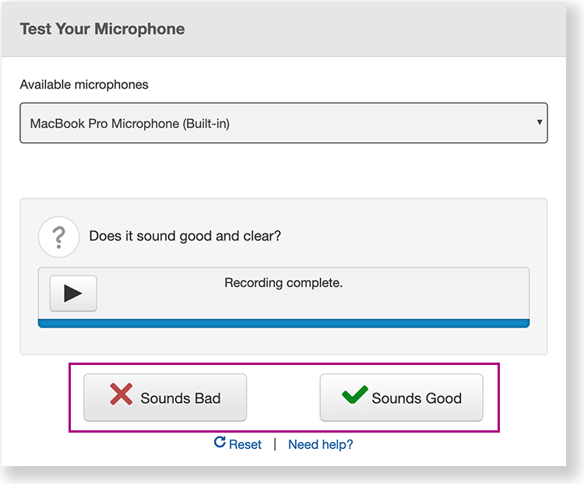
Task: Click the blue recording progress bar
Action: click(283, 323)
